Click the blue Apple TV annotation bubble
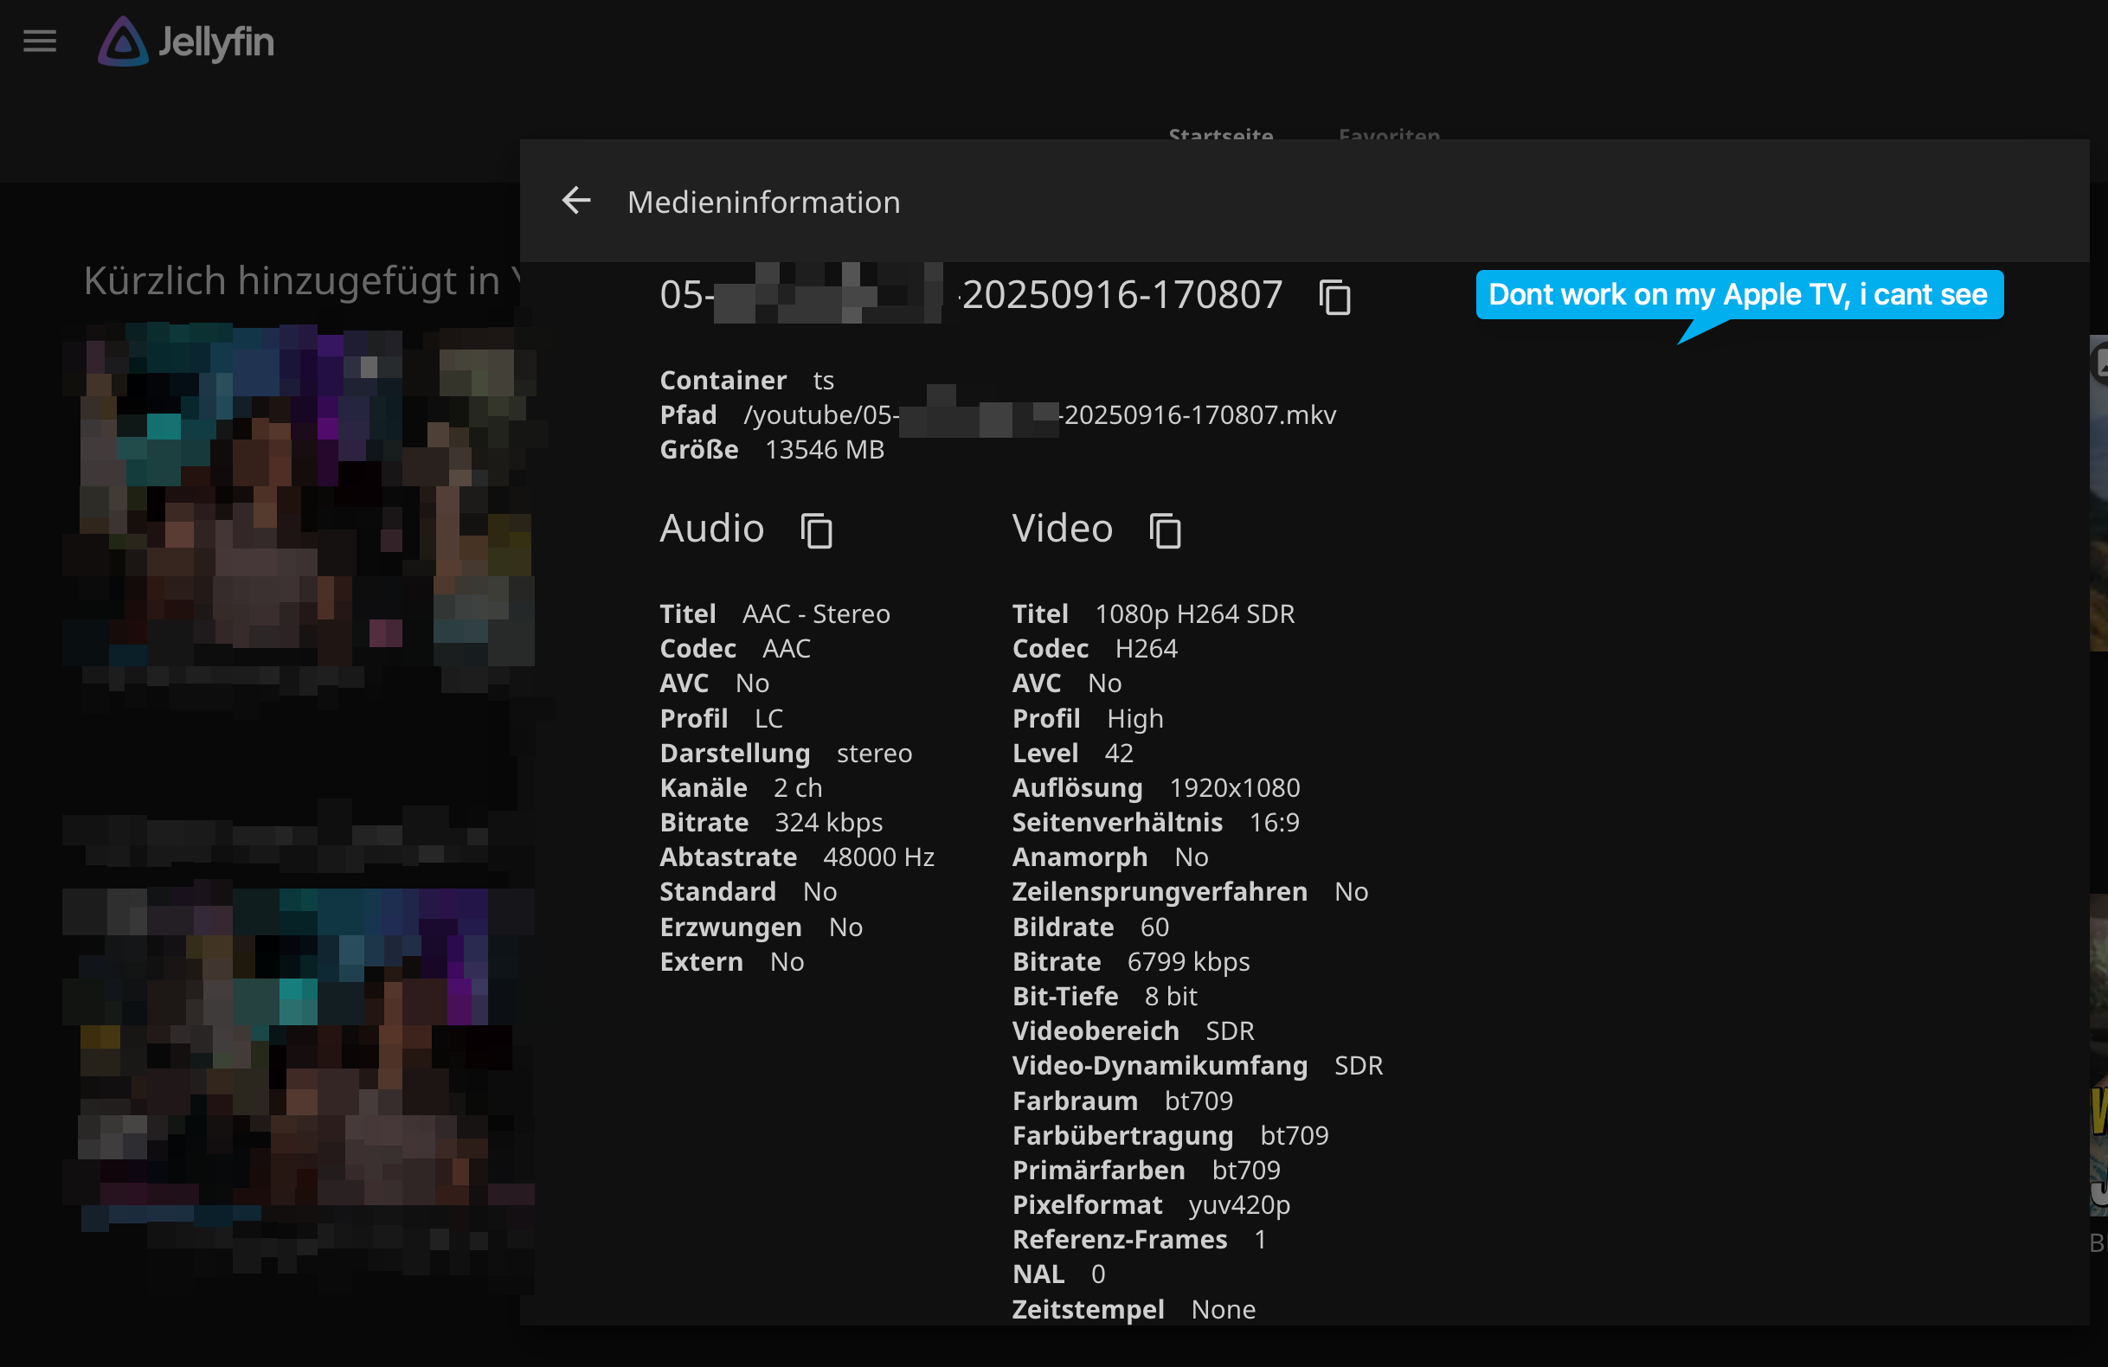 click(x=1738, y=295)
